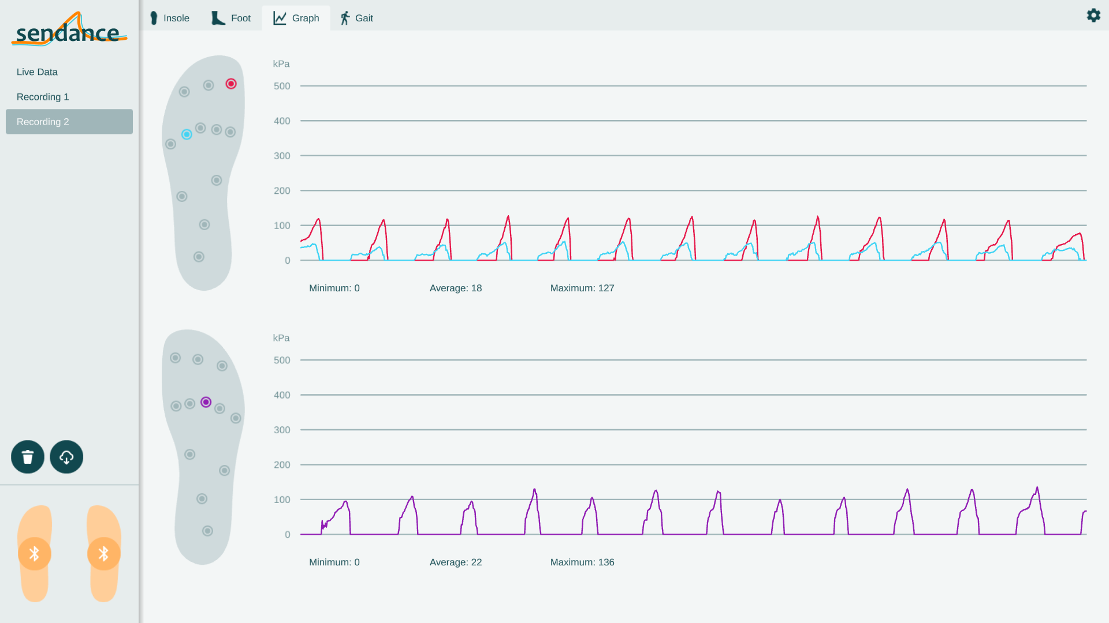Viewport: 1109px width, 623px height.
Task: Click the Graph tab's chart icon
Action: [x=280, y=18]
